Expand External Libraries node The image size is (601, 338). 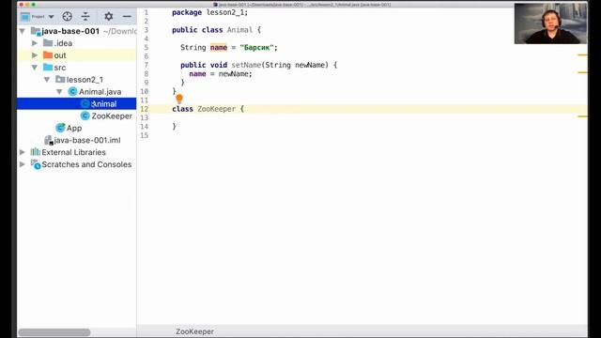23,152
